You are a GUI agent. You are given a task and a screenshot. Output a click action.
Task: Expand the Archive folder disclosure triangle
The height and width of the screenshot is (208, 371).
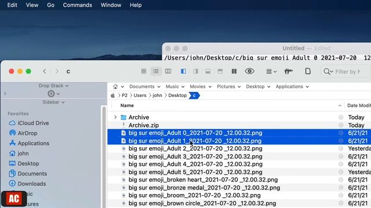tap(115, 117)
